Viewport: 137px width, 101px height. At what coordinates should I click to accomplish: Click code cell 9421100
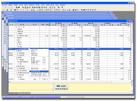(11, 36)
